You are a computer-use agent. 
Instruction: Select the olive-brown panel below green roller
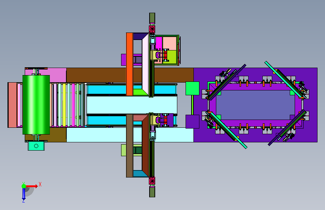point(58,135)
